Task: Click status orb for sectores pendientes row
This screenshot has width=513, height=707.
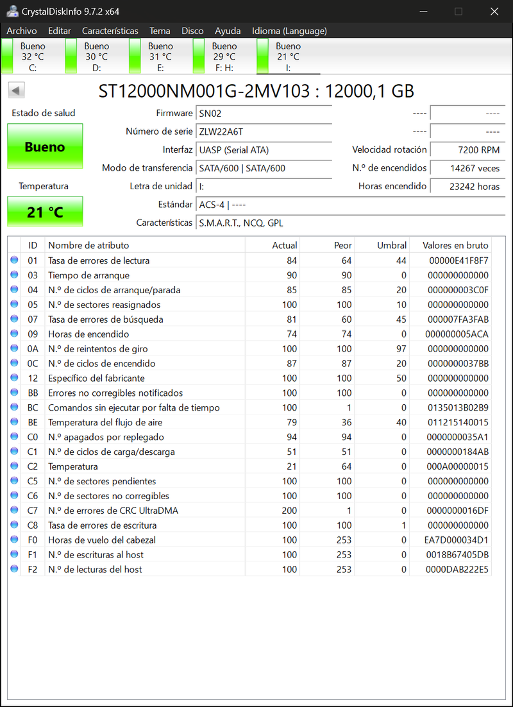Action: click(x=14, y=481)
